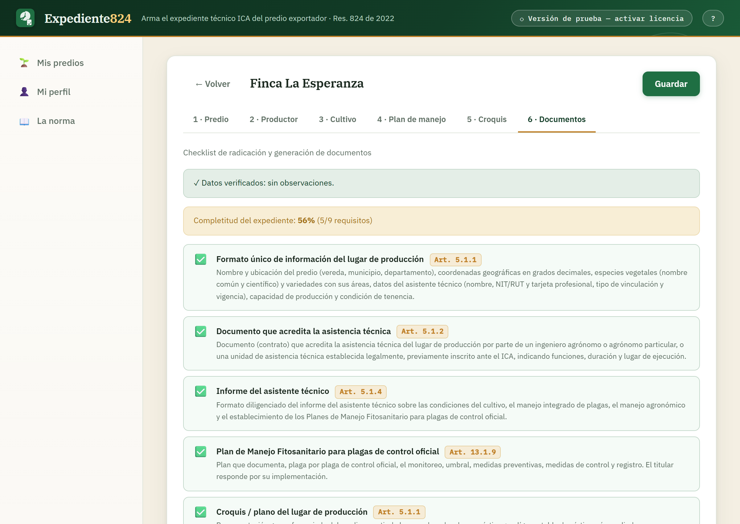Viewport: 740px width, 524px height.
Task: Click the La norma book icon
Action: [24, 121]
